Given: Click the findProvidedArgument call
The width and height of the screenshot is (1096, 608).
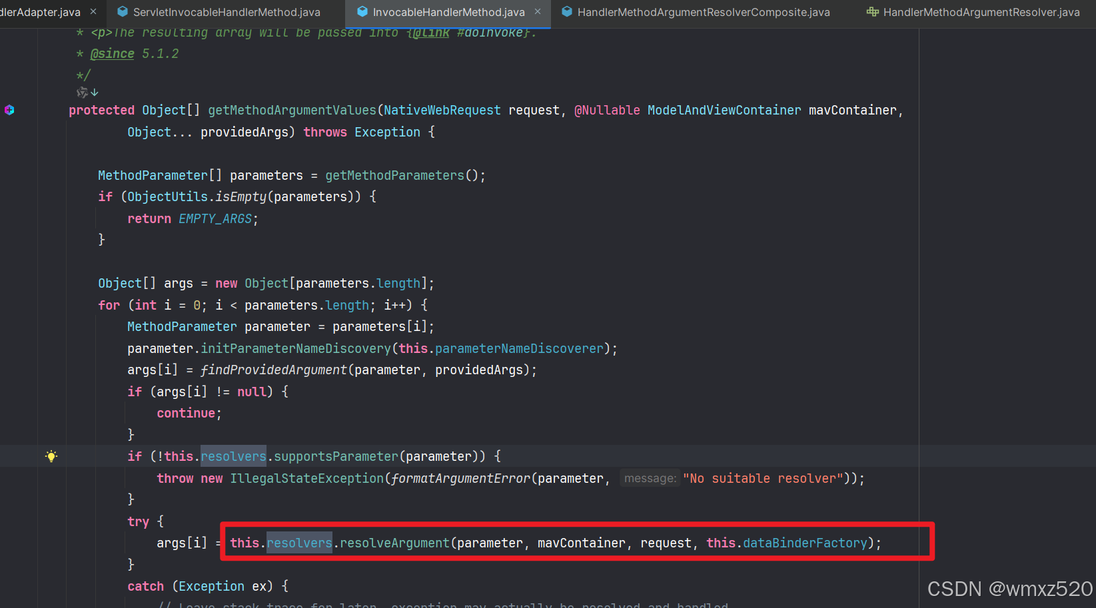Looking at the screenshot, I should pyautogui.click(x=274, y=370).
